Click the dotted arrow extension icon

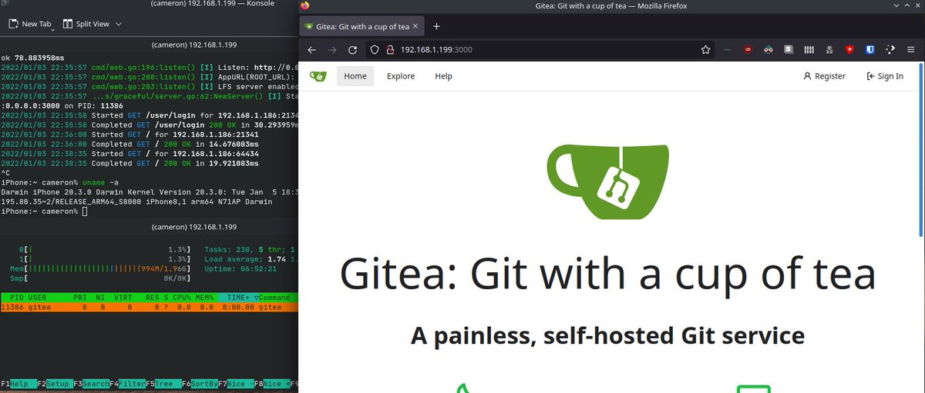890,49
